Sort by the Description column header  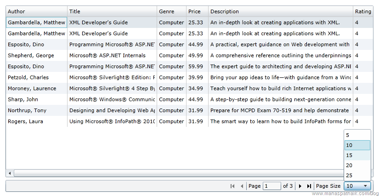click(x=281, y=11)
